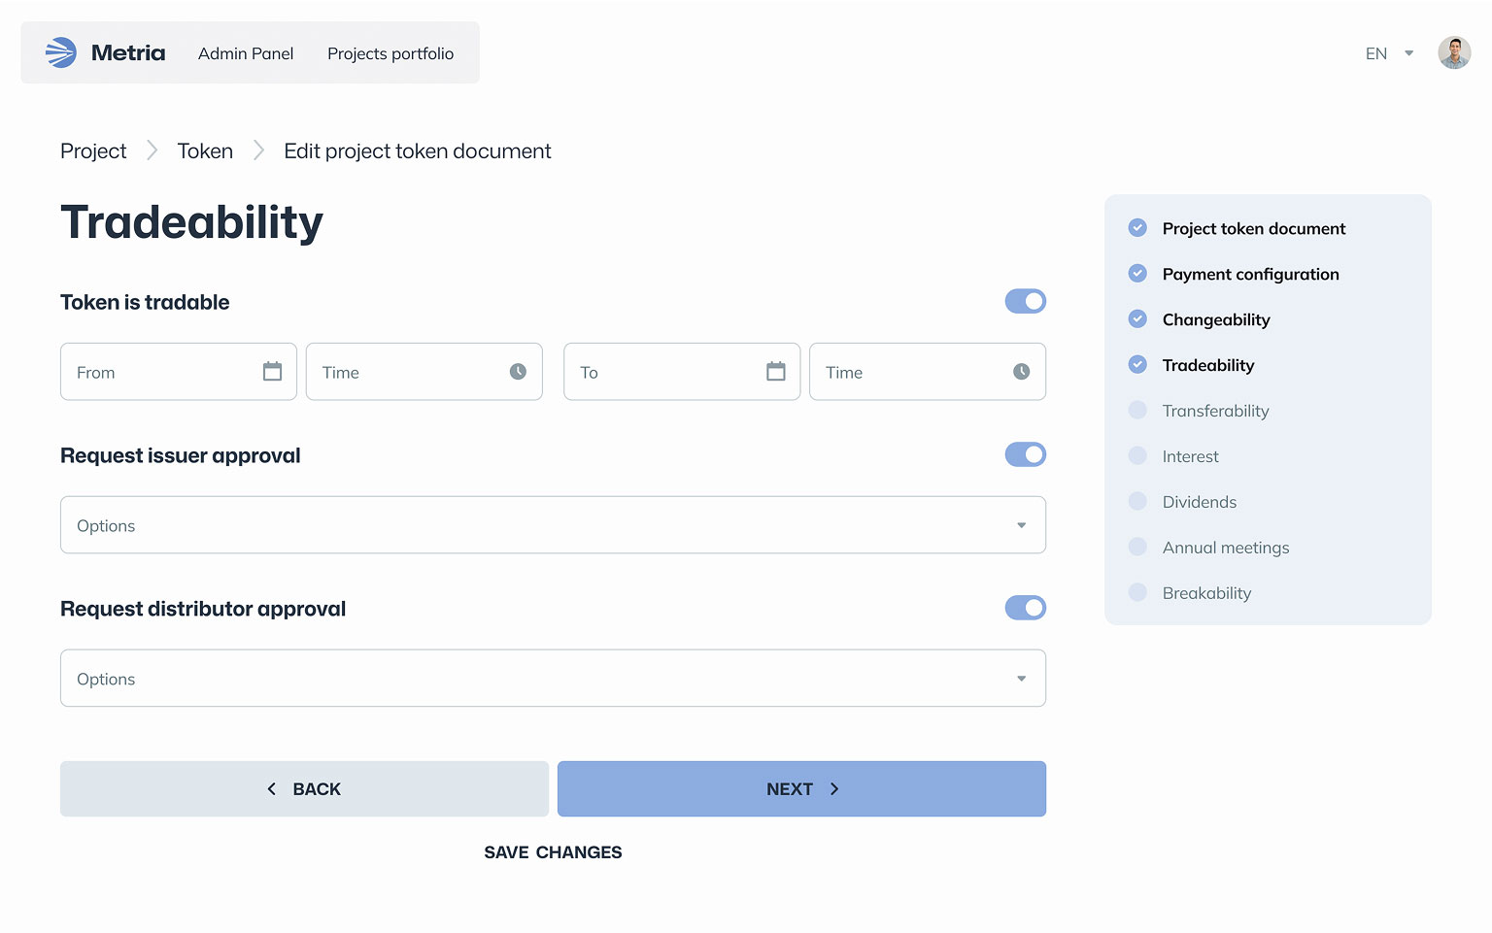This screenshot has height=933, width=1492.
Task: Click SAVE CHANGES link
Action: tap(553, 852)
